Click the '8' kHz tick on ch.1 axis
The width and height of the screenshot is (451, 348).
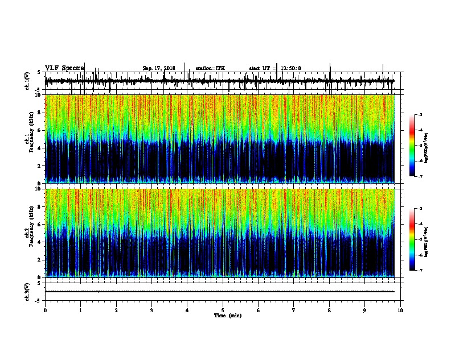39,113
